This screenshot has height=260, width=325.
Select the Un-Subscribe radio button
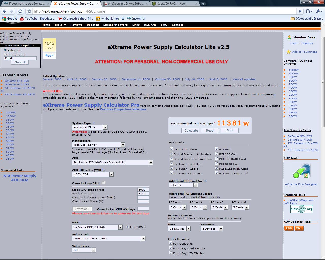tap(5, 55)
